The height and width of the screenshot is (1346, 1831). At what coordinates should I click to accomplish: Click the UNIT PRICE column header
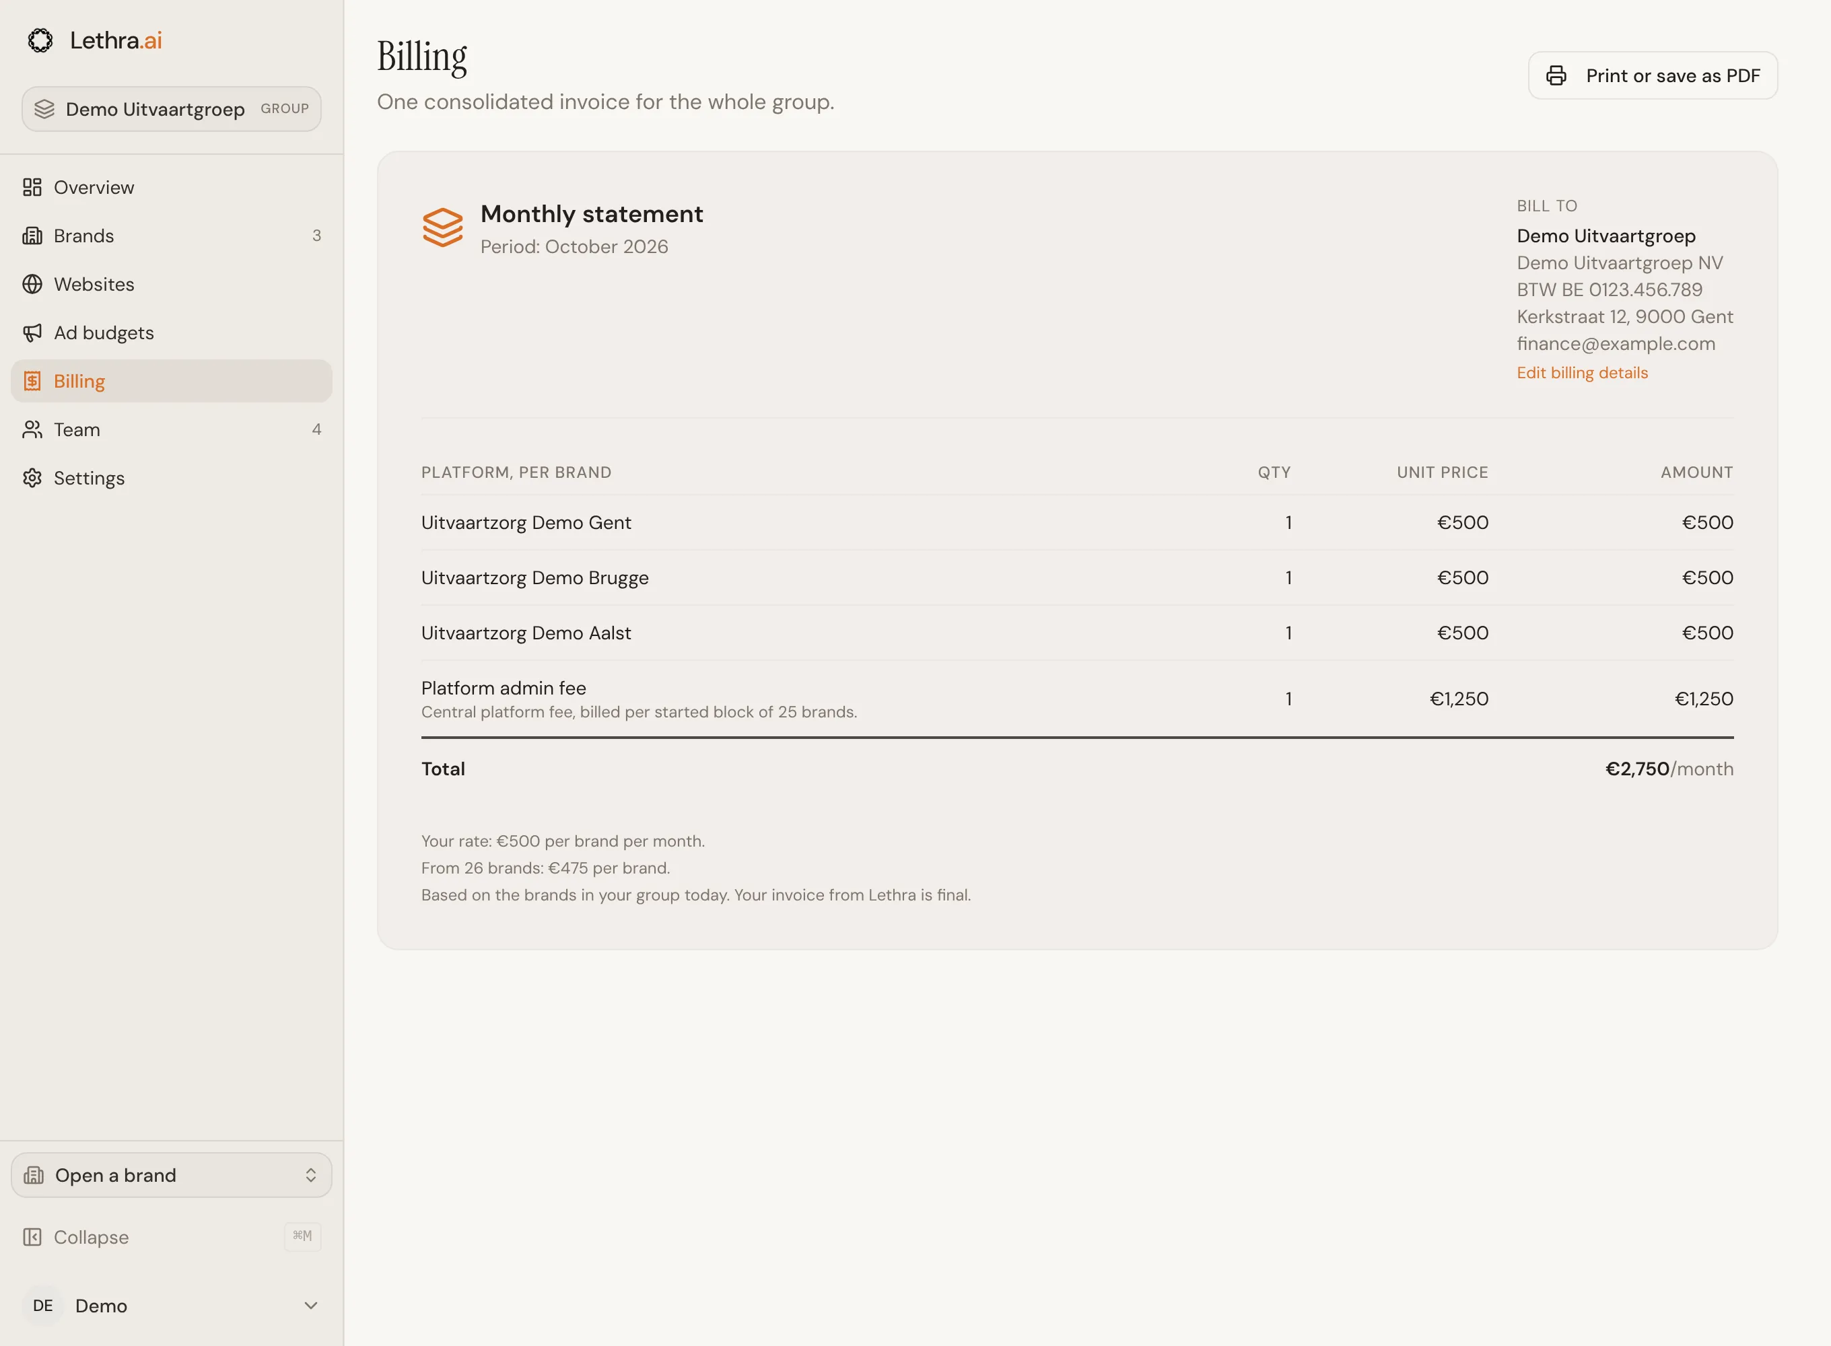click(1443, 472)
